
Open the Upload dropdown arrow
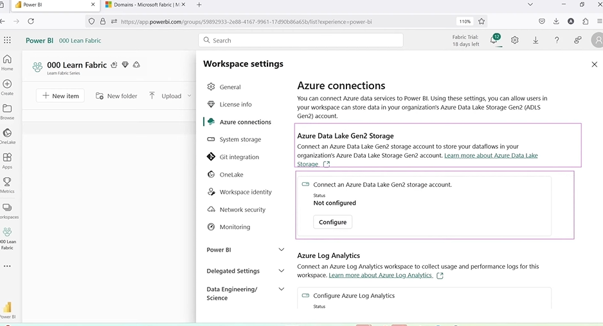[x=189, y=96]
